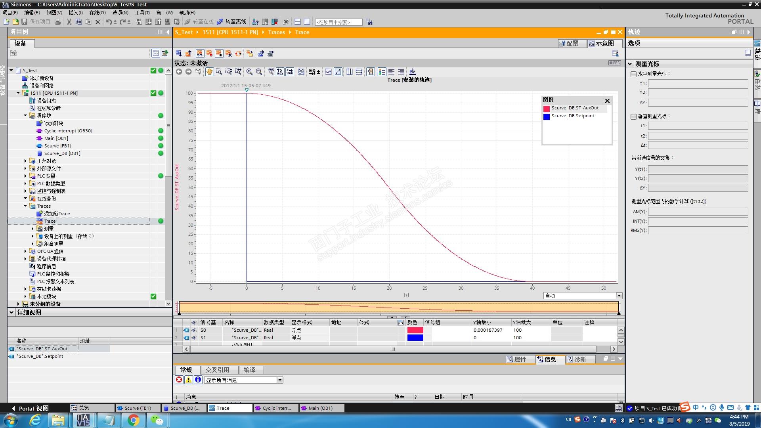Open the 在线(O) menu
The image size is (761, 428).
pyautogui.click(x=97, y=13)
